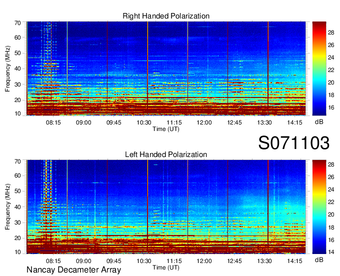Click the color bar of the Right Handed plot
340x276 pixels.
tap(319, 68)
